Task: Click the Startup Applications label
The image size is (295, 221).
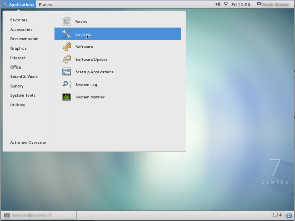Action: coord(94,72)
